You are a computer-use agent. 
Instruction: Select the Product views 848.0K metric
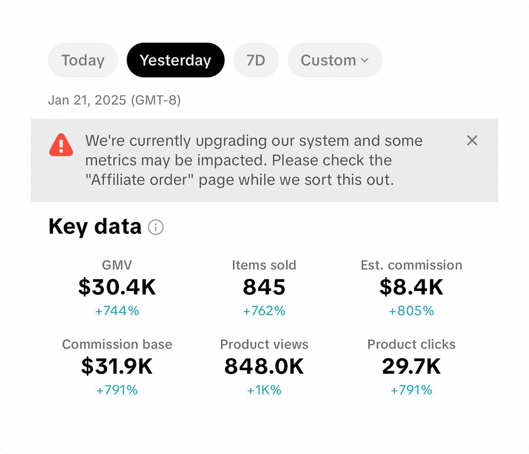pyautogui.click(x=264, y=366)
